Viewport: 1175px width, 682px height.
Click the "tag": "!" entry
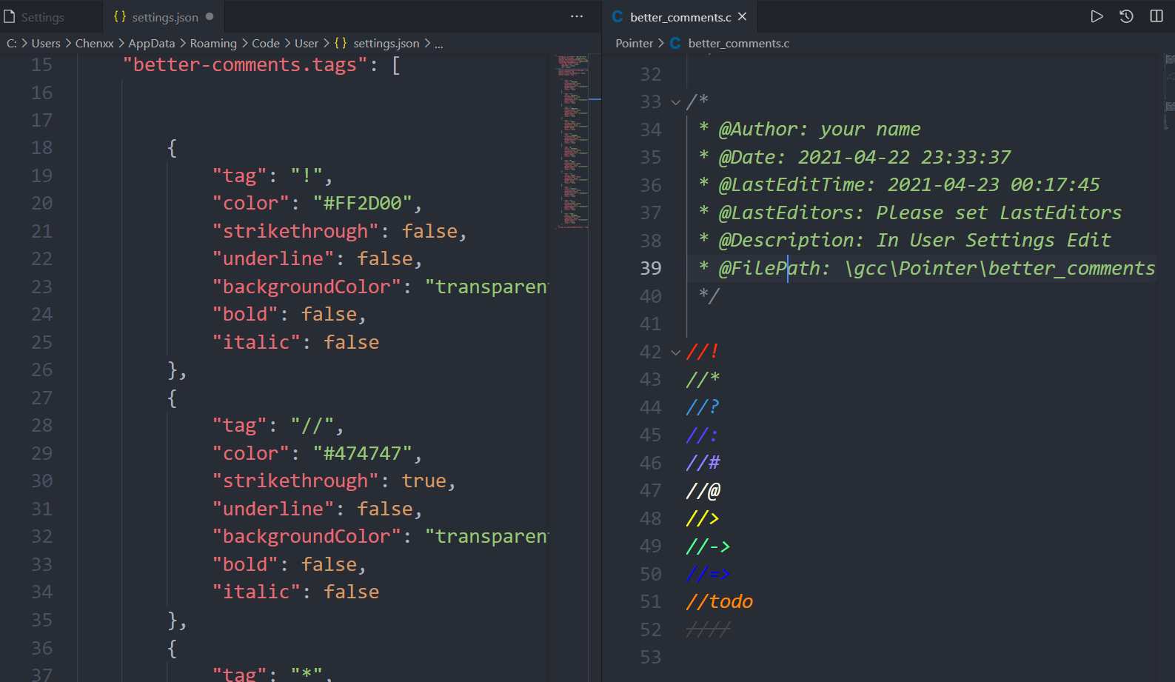pyautogui.click(x=272, y=175)
